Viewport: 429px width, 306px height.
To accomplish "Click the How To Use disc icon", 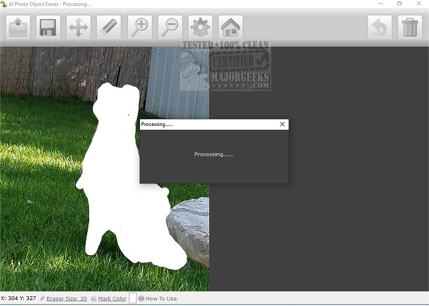I will point(141,298).
